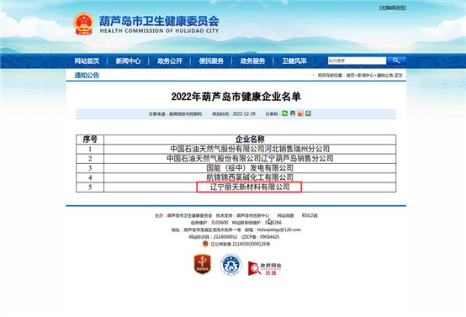Viewport: 466px width, 317px height.
Task: Select the row 1 company 河北销售瑞州分公司
Action: pos(250,149)
